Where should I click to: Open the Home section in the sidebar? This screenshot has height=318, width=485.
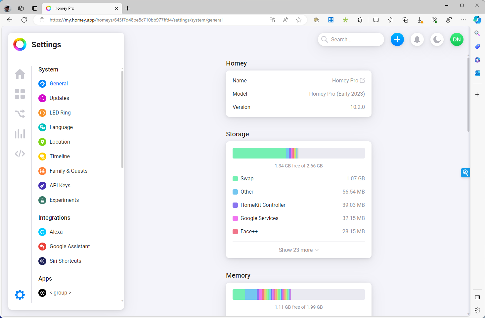20,74
